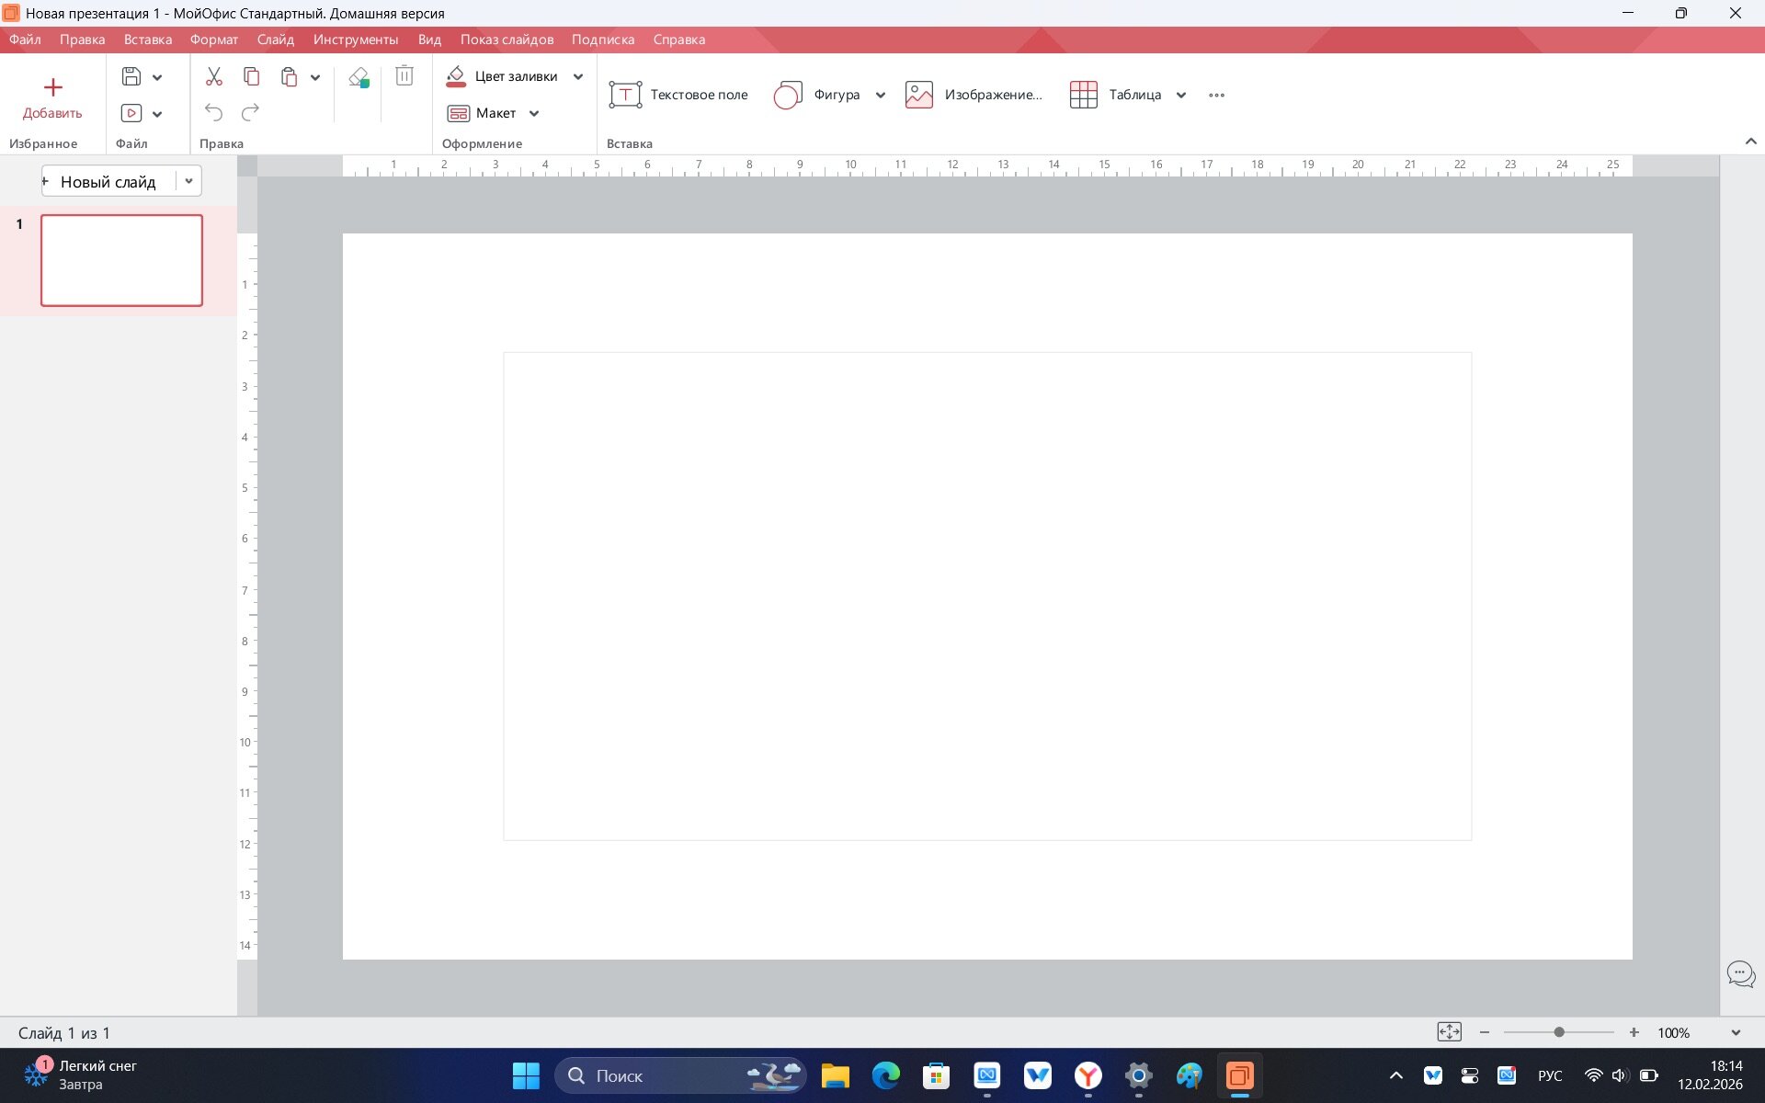Click the clear formatting eraser icon
Image resolution: width=1765 pixels, height=1103 pixels.
coord(359,77)
